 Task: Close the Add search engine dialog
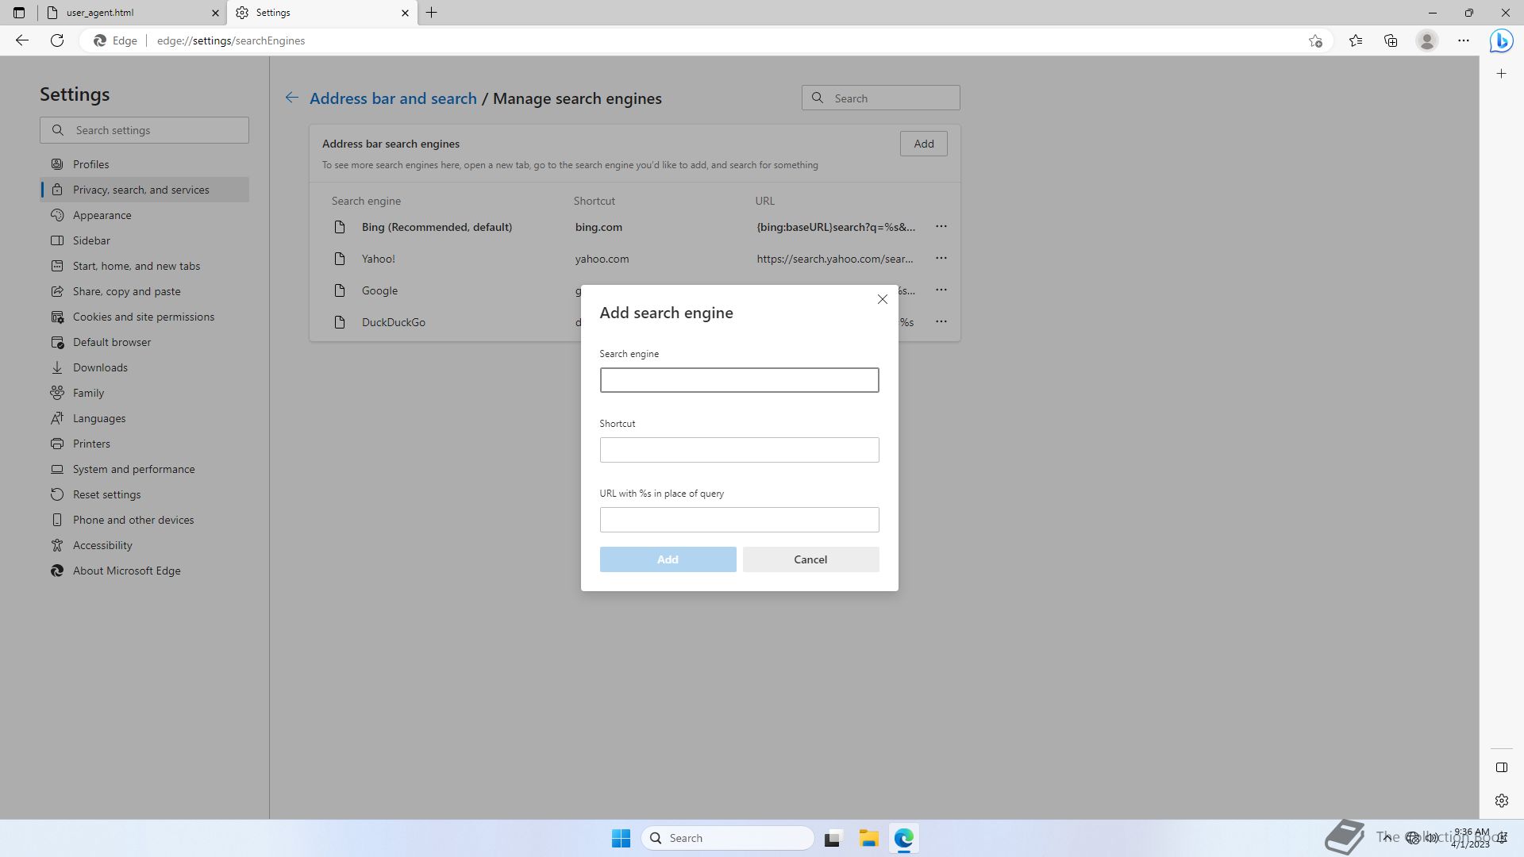(x=882, y=299)
